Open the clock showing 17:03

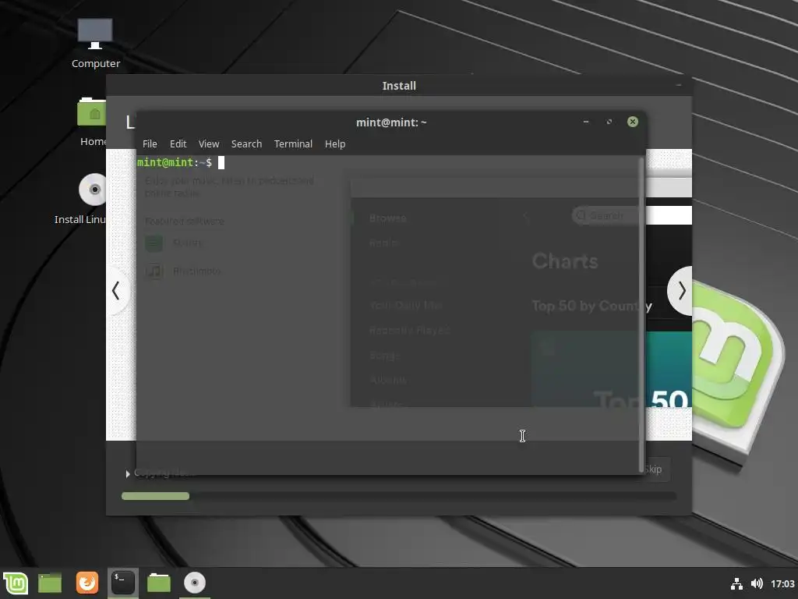[782, 583]
